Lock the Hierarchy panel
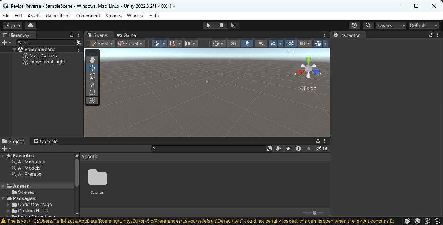The image size is (443, 225). click(72, 35)
